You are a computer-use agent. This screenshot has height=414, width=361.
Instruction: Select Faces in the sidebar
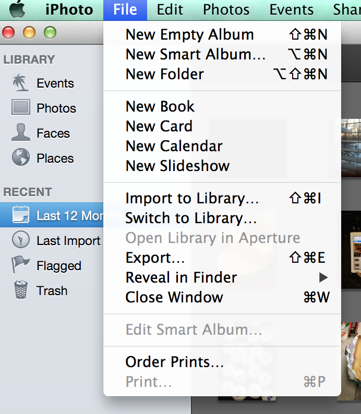pyautogui.click(x=53, y=133)
